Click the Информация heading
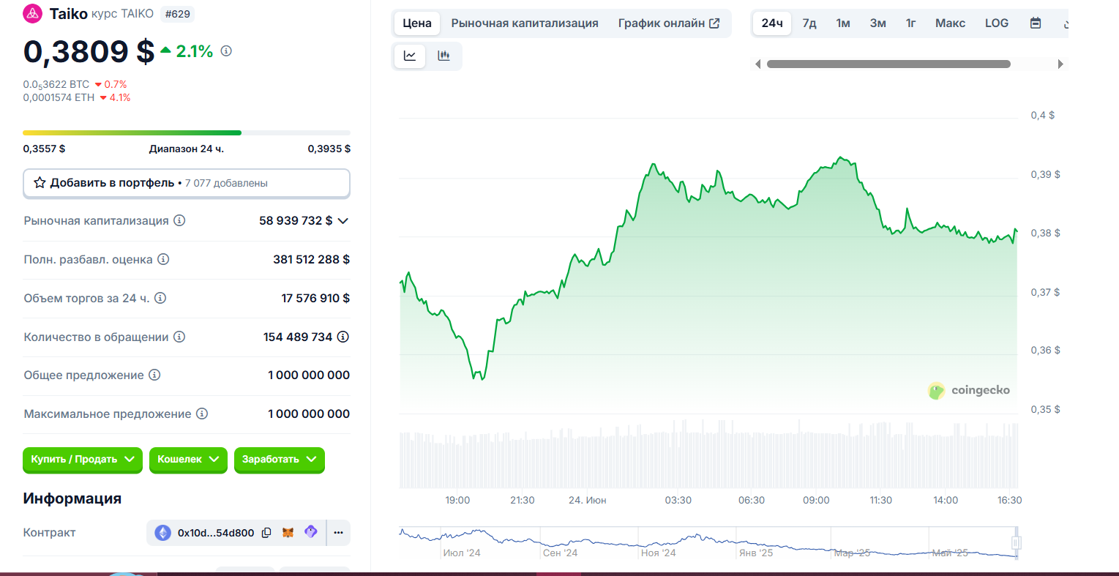This screenshot has height=576, width=1119. pyautogui.click(x=72, y=498)
